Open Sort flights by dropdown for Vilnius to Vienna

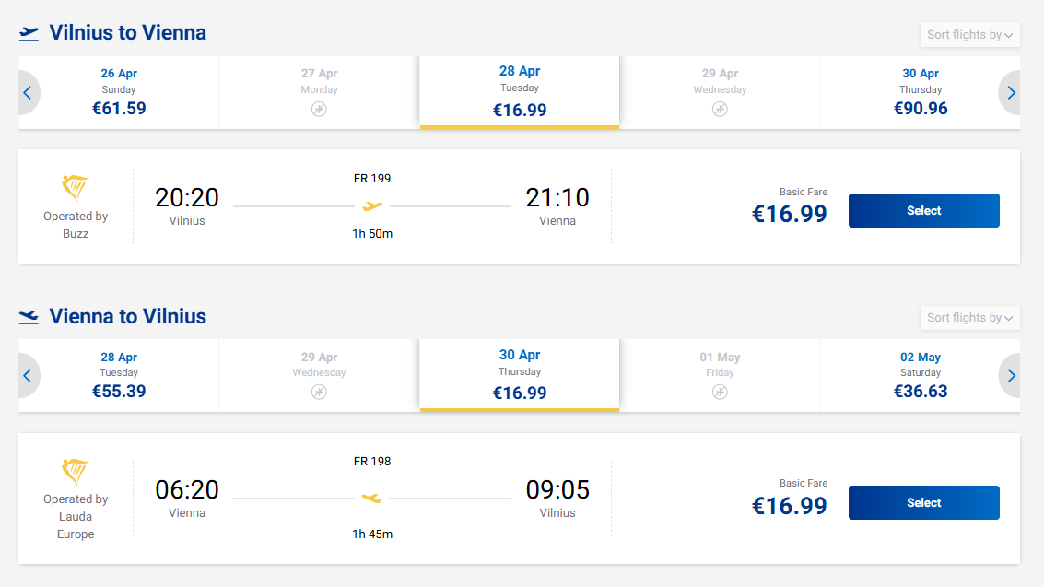click(x=969, y=35)
